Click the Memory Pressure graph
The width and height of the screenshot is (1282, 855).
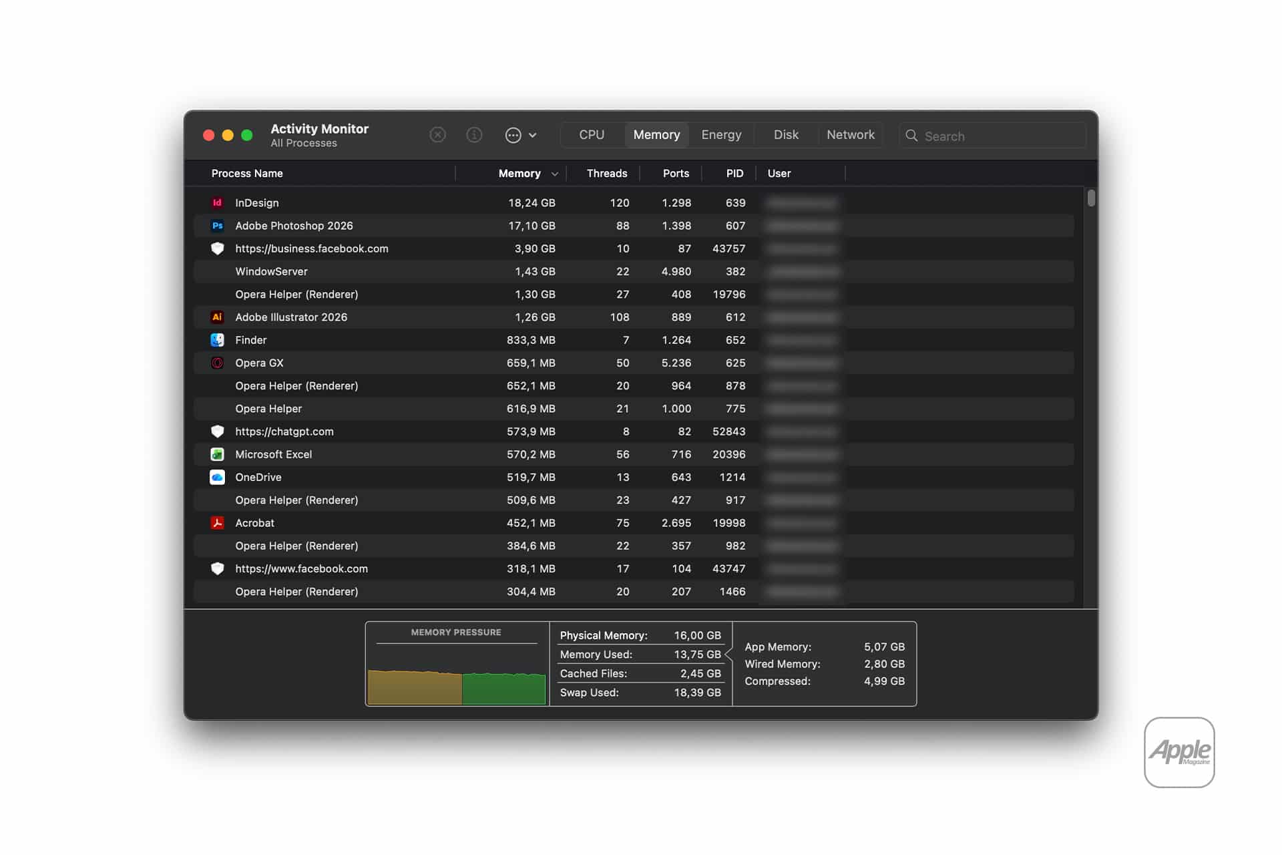(x=457, y=687)
